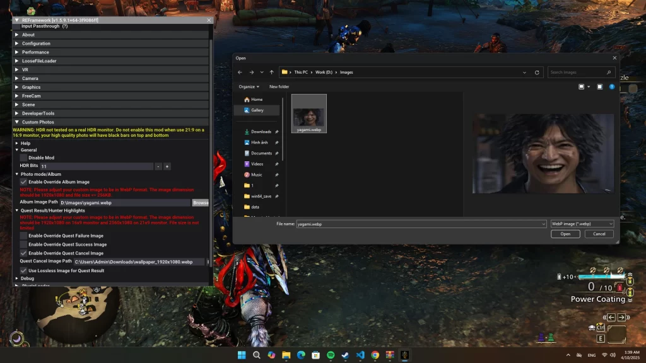Click the Album Image Path field
The image size is (646, 363).
tap(125, 203)
